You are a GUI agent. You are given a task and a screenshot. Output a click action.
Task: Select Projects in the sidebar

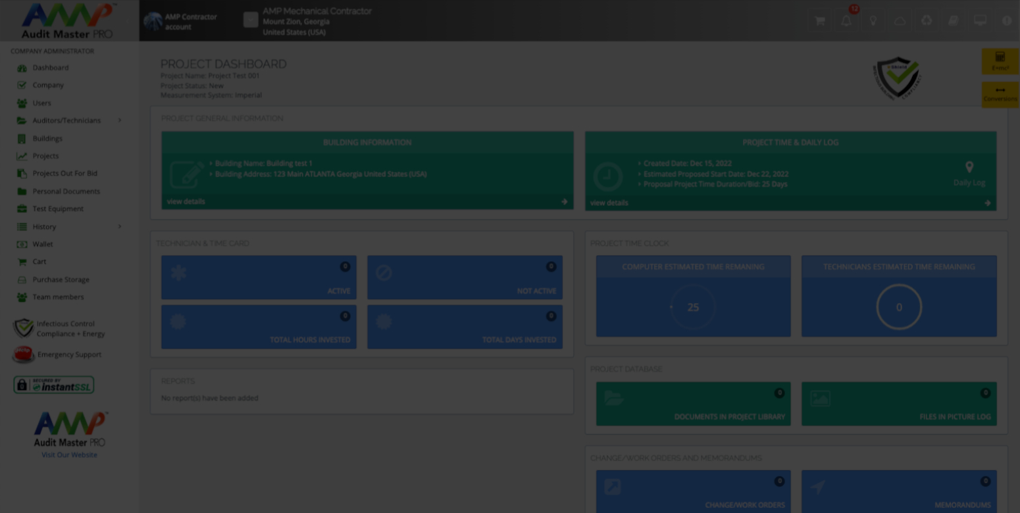(x=47, y=156)
